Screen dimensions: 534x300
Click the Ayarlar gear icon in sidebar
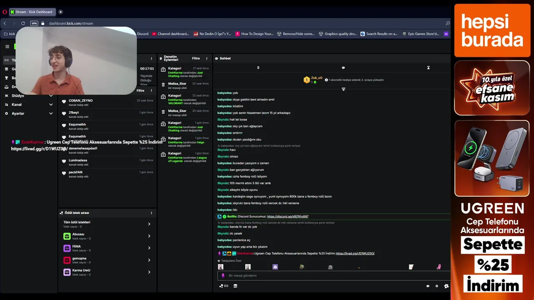pos(6,113)
